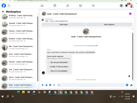Open the account profile avatar menu
Screen dimensions: 137x103
point(132,6)
